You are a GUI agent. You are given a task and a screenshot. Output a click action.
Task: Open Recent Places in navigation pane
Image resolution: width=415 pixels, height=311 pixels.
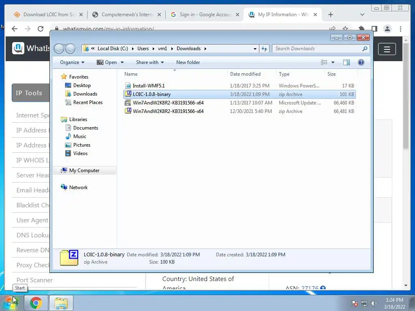(x=88, y=102)
